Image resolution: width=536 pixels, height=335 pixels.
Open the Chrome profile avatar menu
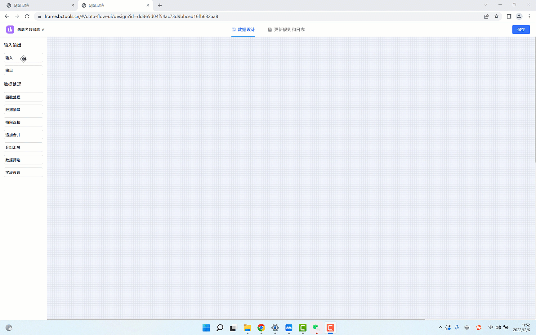pos(519,16)
